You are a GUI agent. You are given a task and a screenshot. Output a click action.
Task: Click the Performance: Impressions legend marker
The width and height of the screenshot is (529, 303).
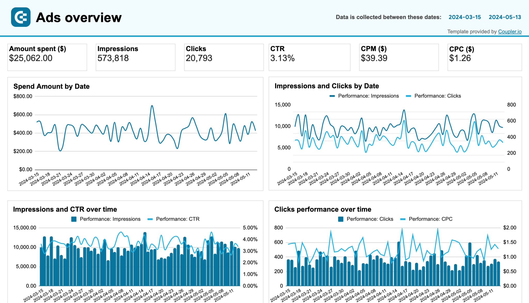(332, 96)
